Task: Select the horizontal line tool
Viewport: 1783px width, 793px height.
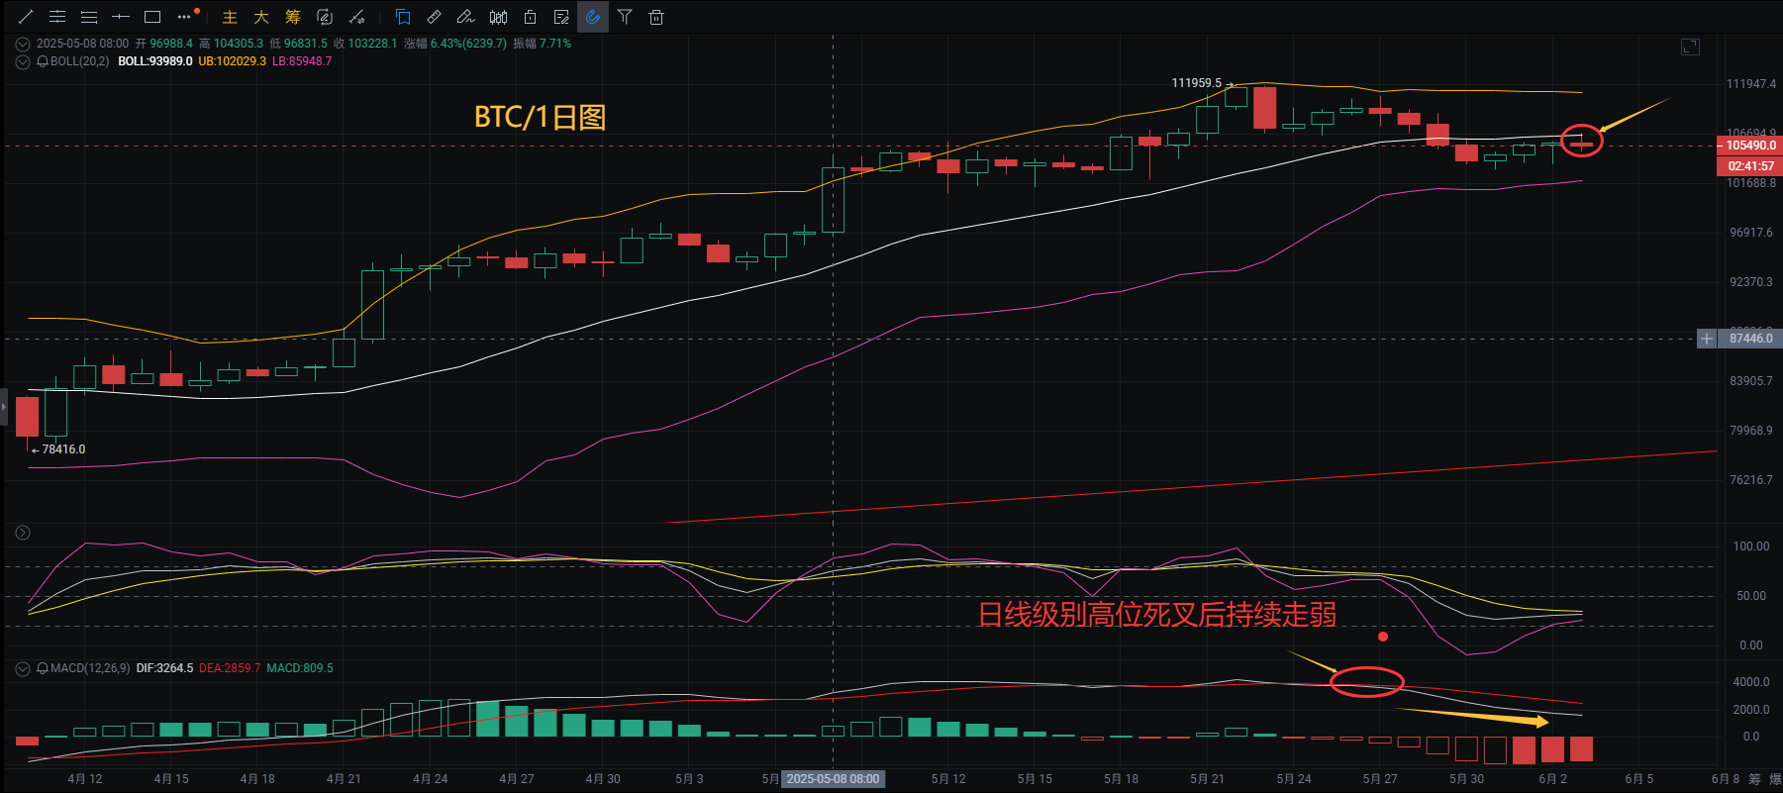Action: pyautogui.click(x=121, y=17)
